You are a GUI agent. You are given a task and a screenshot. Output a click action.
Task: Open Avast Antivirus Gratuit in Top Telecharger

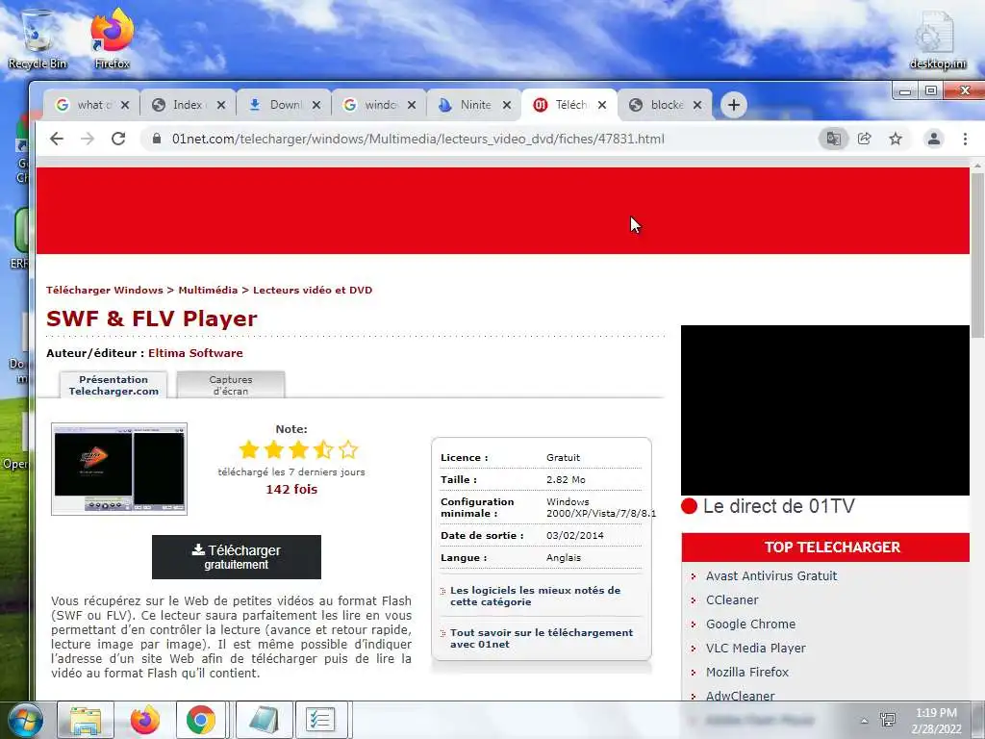771,575
